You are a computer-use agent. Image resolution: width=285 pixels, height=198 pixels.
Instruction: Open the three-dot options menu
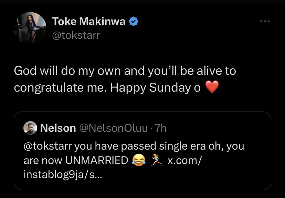pyautogui.click(x=264, y=21)
